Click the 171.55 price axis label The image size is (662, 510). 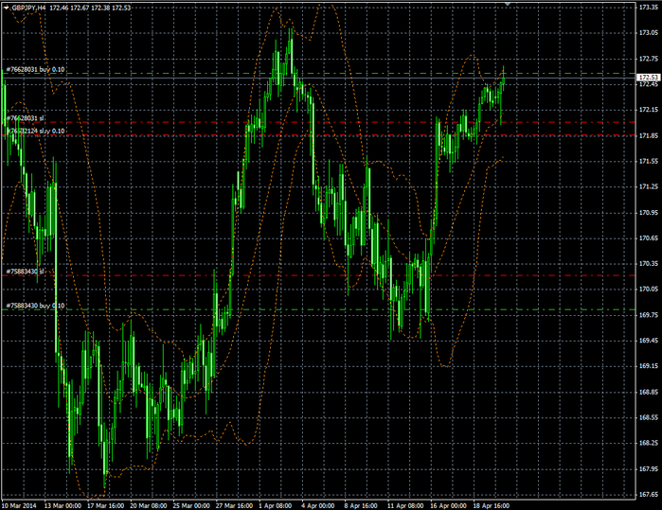click(x=649, y=161)
